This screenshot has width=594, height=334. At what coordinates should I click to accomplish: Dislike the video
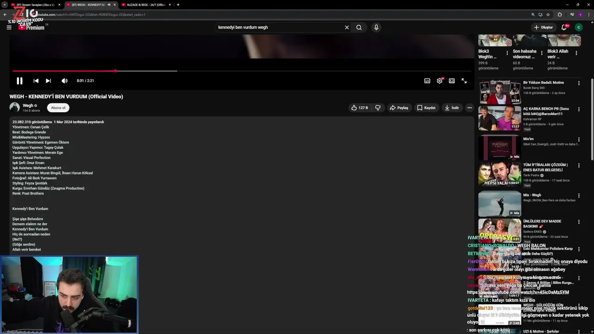tap(378, 108)
